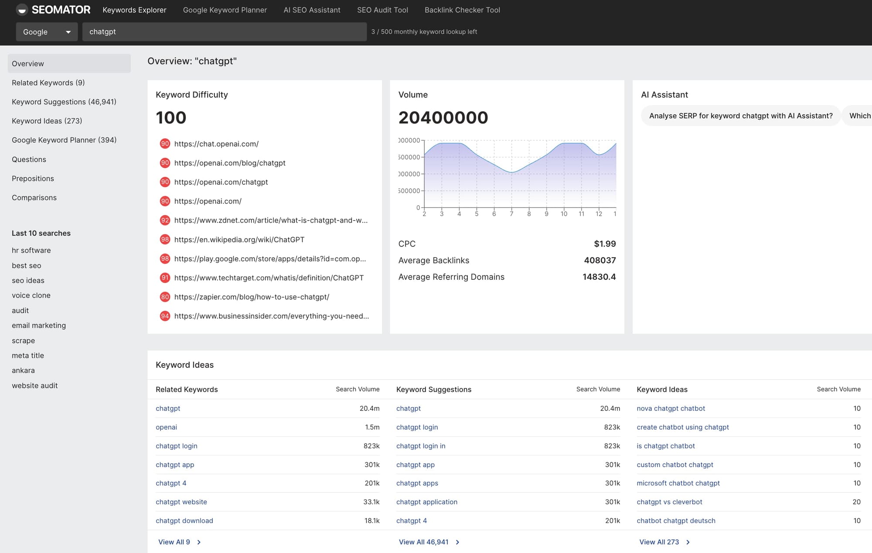Open 'chatgpt login in' keyword suggestion

click(421, 446)
